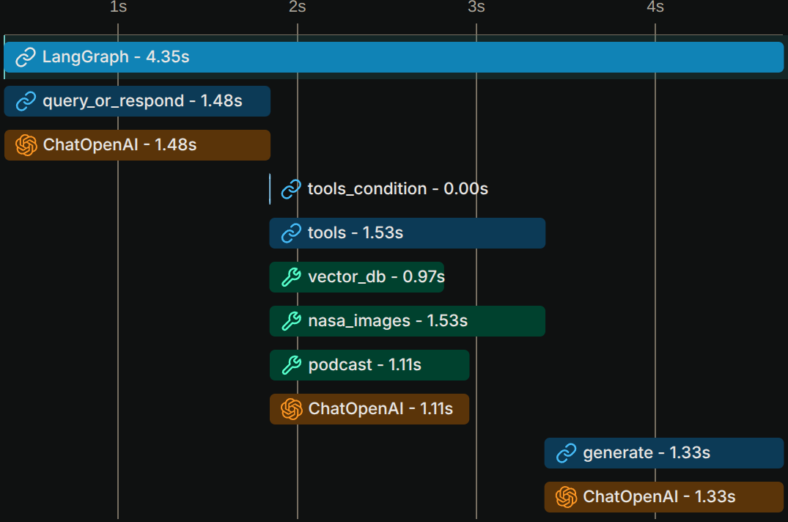788x522 pixels.
Task: Open the "tools - 1.53s" span label
Action: coord(356,233)
